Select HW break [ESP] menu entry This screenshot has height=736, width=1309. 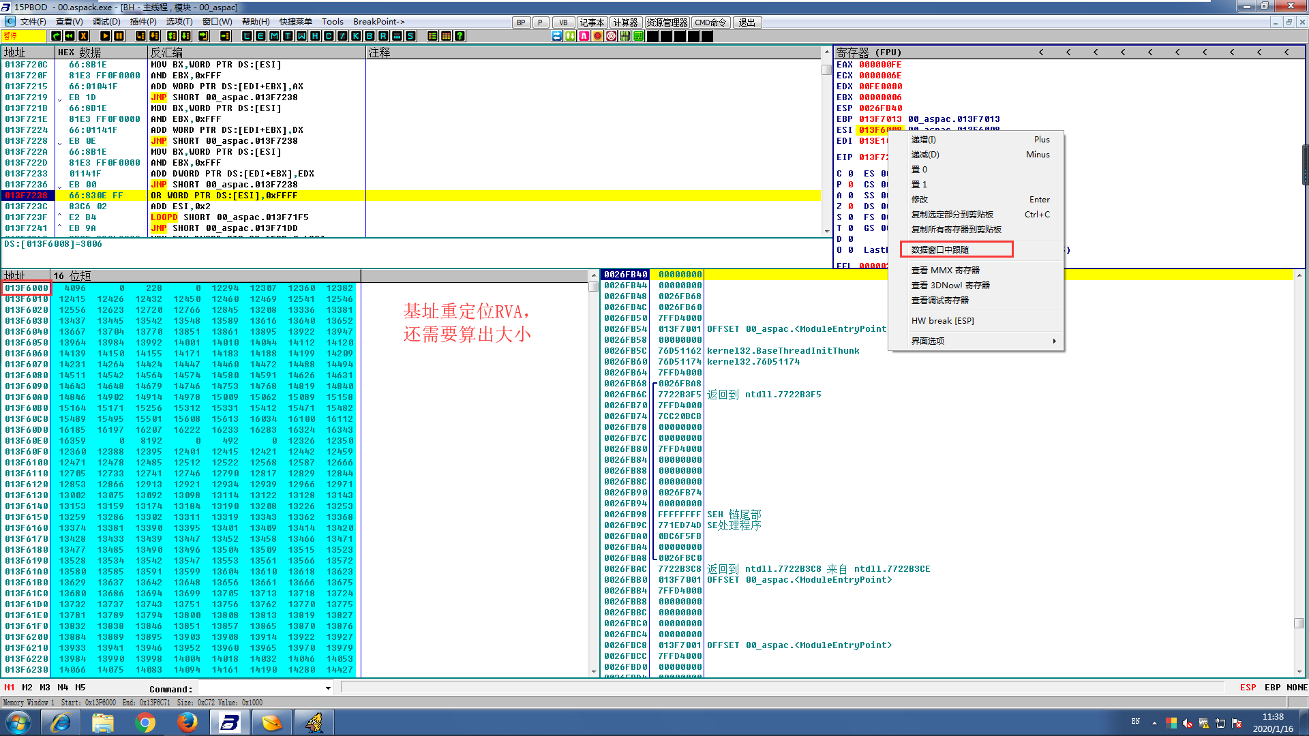tap(943, 320)
